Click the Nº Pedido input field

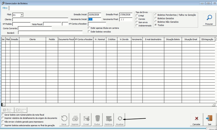tap(21, 24)
